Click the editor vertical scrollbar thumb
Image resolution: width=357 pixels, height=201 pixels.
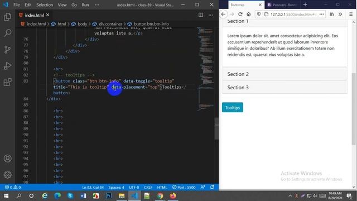click(x=216, y=128)
